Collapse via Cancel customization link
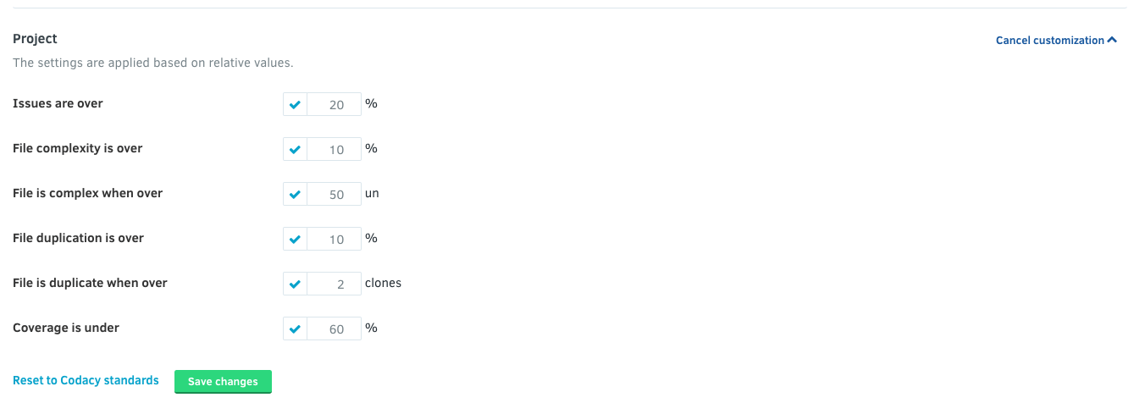This screenshot has height=414, width=1145. (1049, 41)
